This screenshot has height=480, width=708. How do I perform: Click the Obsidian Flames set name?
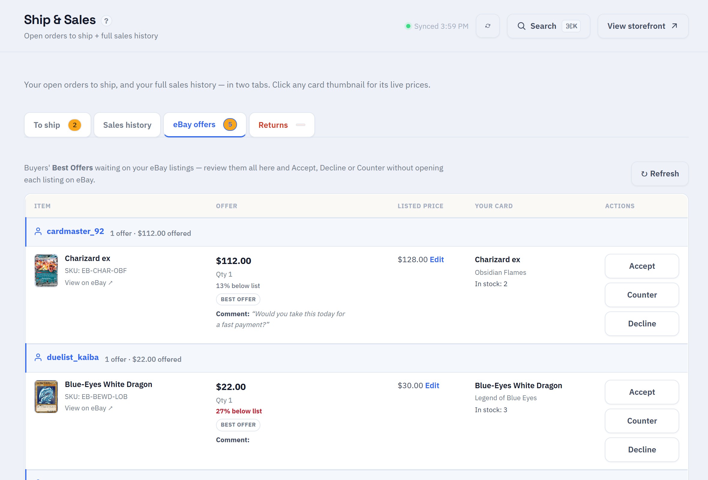coord(500,273)
